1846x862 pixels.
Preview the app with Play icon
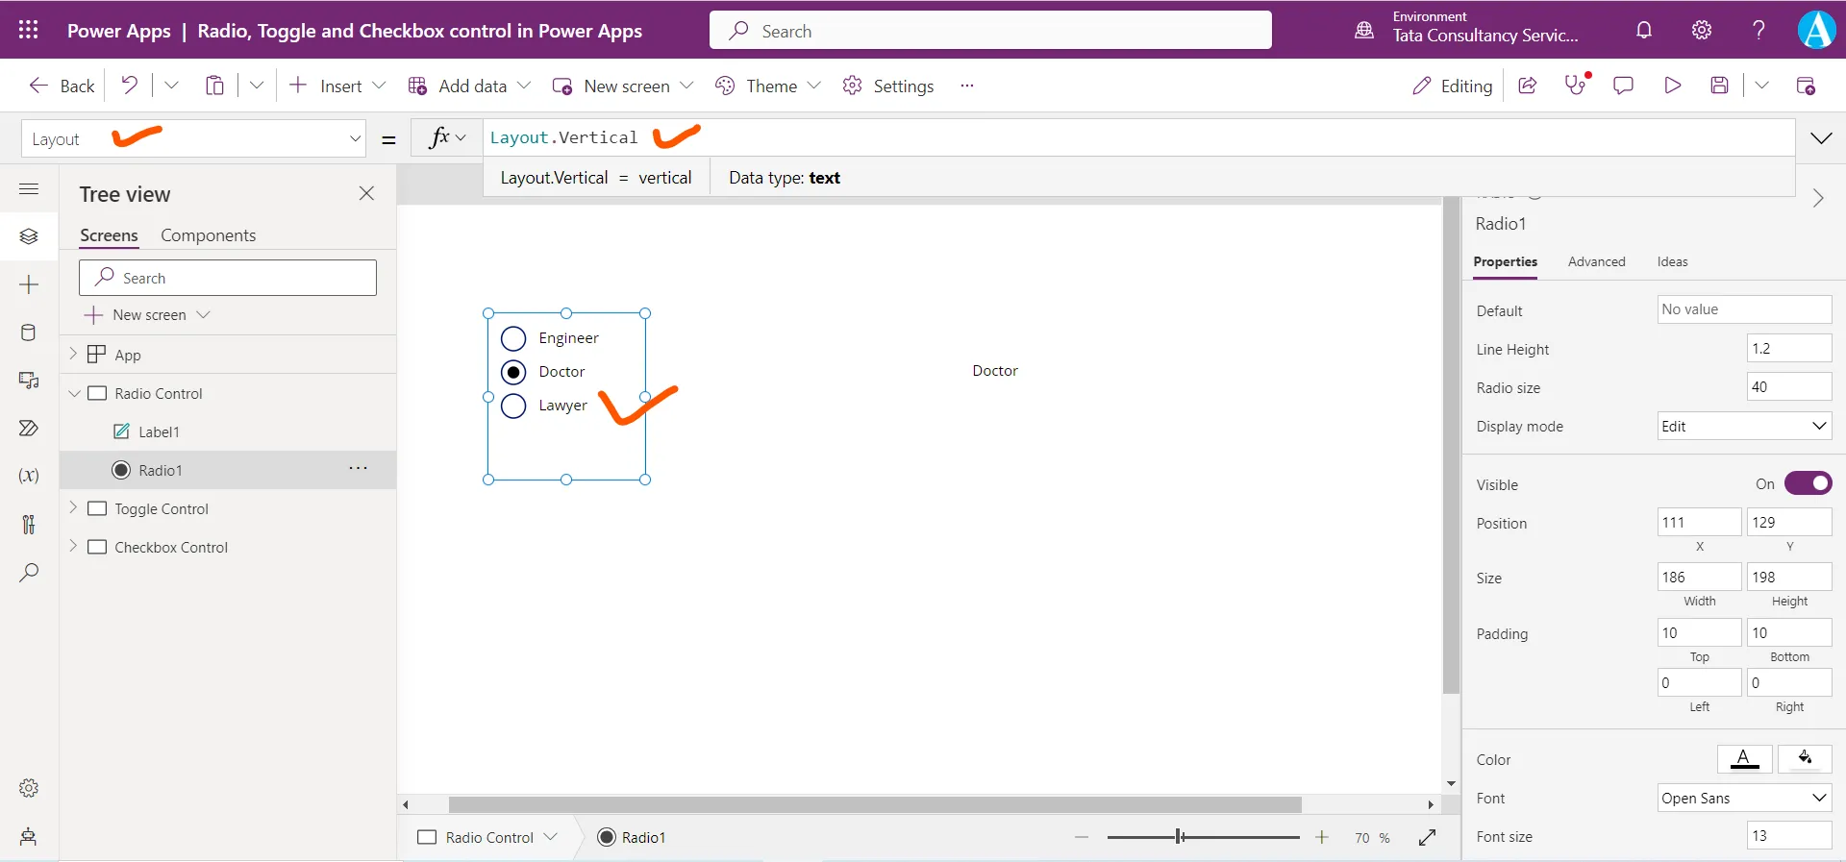point(1673,86)
